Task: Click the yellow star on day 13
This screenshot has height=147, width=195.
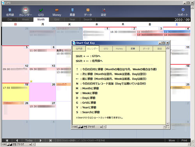Action: coord(31,81)
